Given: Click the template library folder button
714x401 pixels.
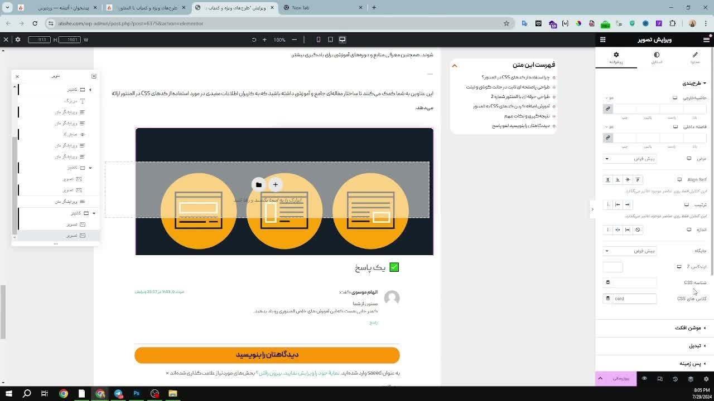Looking at the screenshot, I should point(258,185).
